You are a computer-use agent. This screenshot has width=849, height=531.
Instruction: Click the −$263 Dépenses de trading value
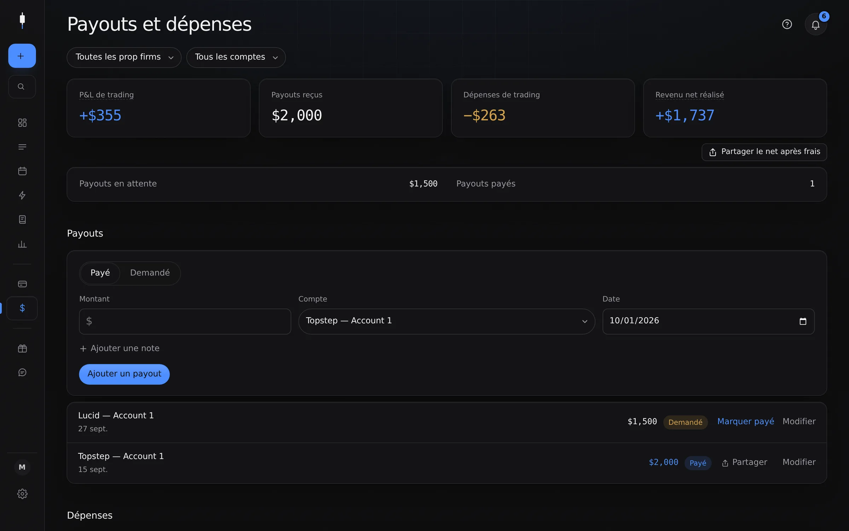point(484,115)
